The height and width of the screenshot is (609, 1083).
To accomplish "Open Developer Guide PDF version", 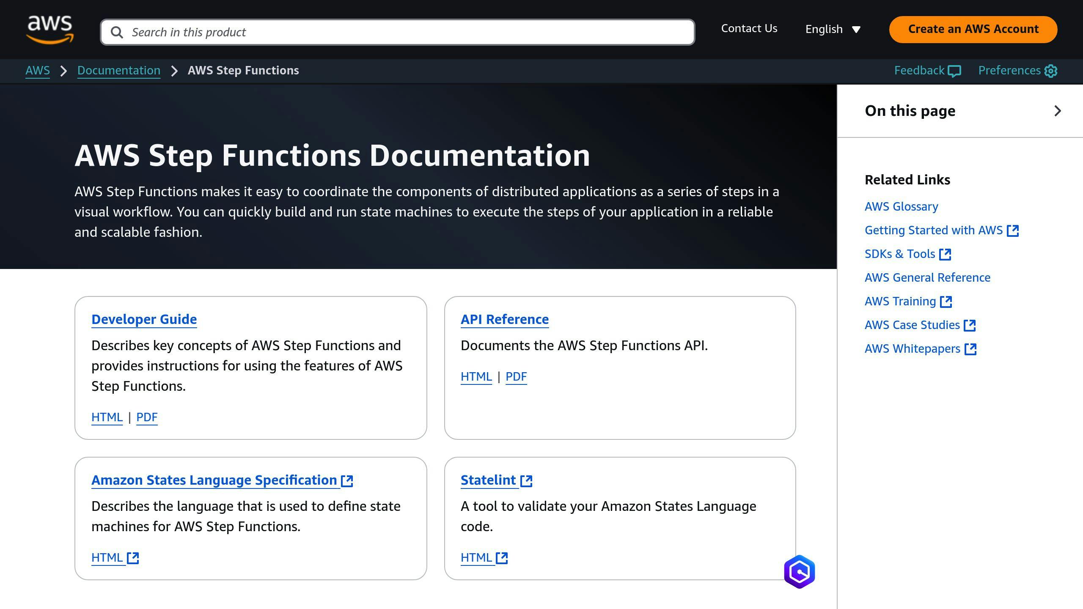I will pyautogui.click(x=147, y=417).
